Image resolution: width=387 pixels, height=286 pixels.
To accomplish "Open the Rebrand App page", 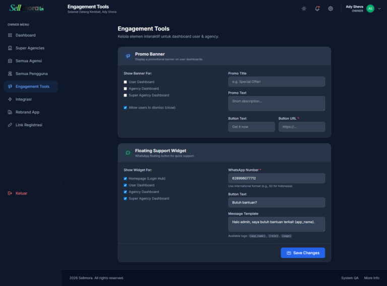I will point(27,112).
